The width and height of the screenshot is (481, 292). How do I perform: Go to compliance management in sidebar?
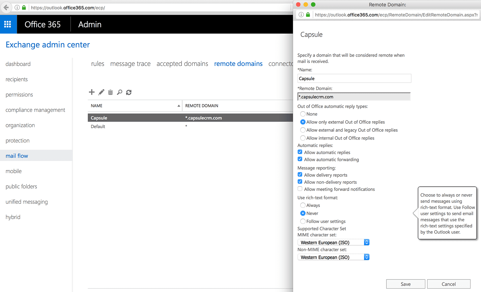pos(36,110)
